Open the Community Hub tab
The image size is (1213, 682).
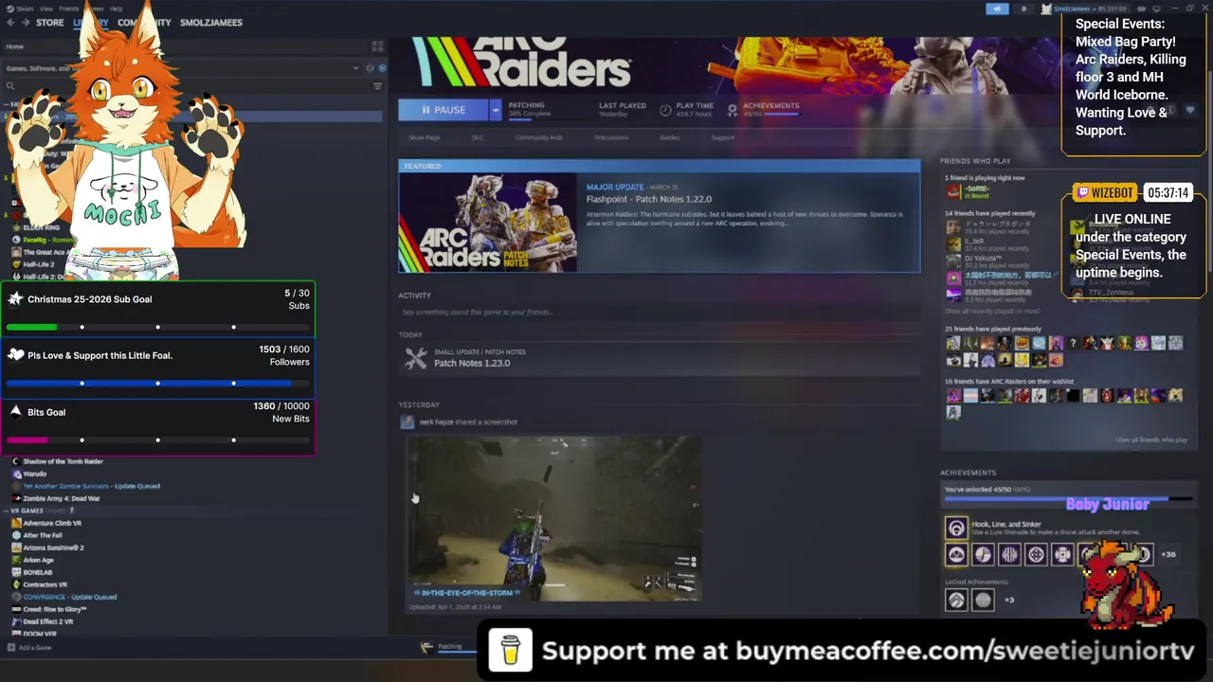(538, 137)
